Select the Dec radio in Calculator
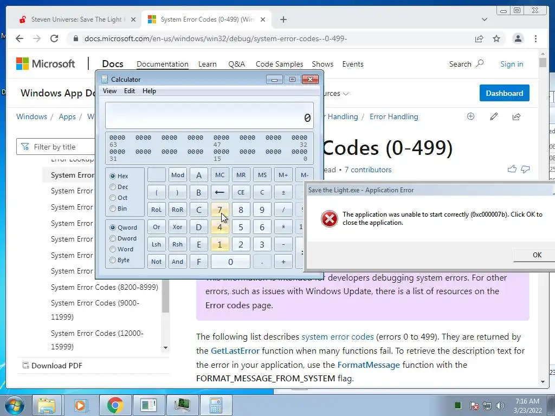 tap(113, 187)
